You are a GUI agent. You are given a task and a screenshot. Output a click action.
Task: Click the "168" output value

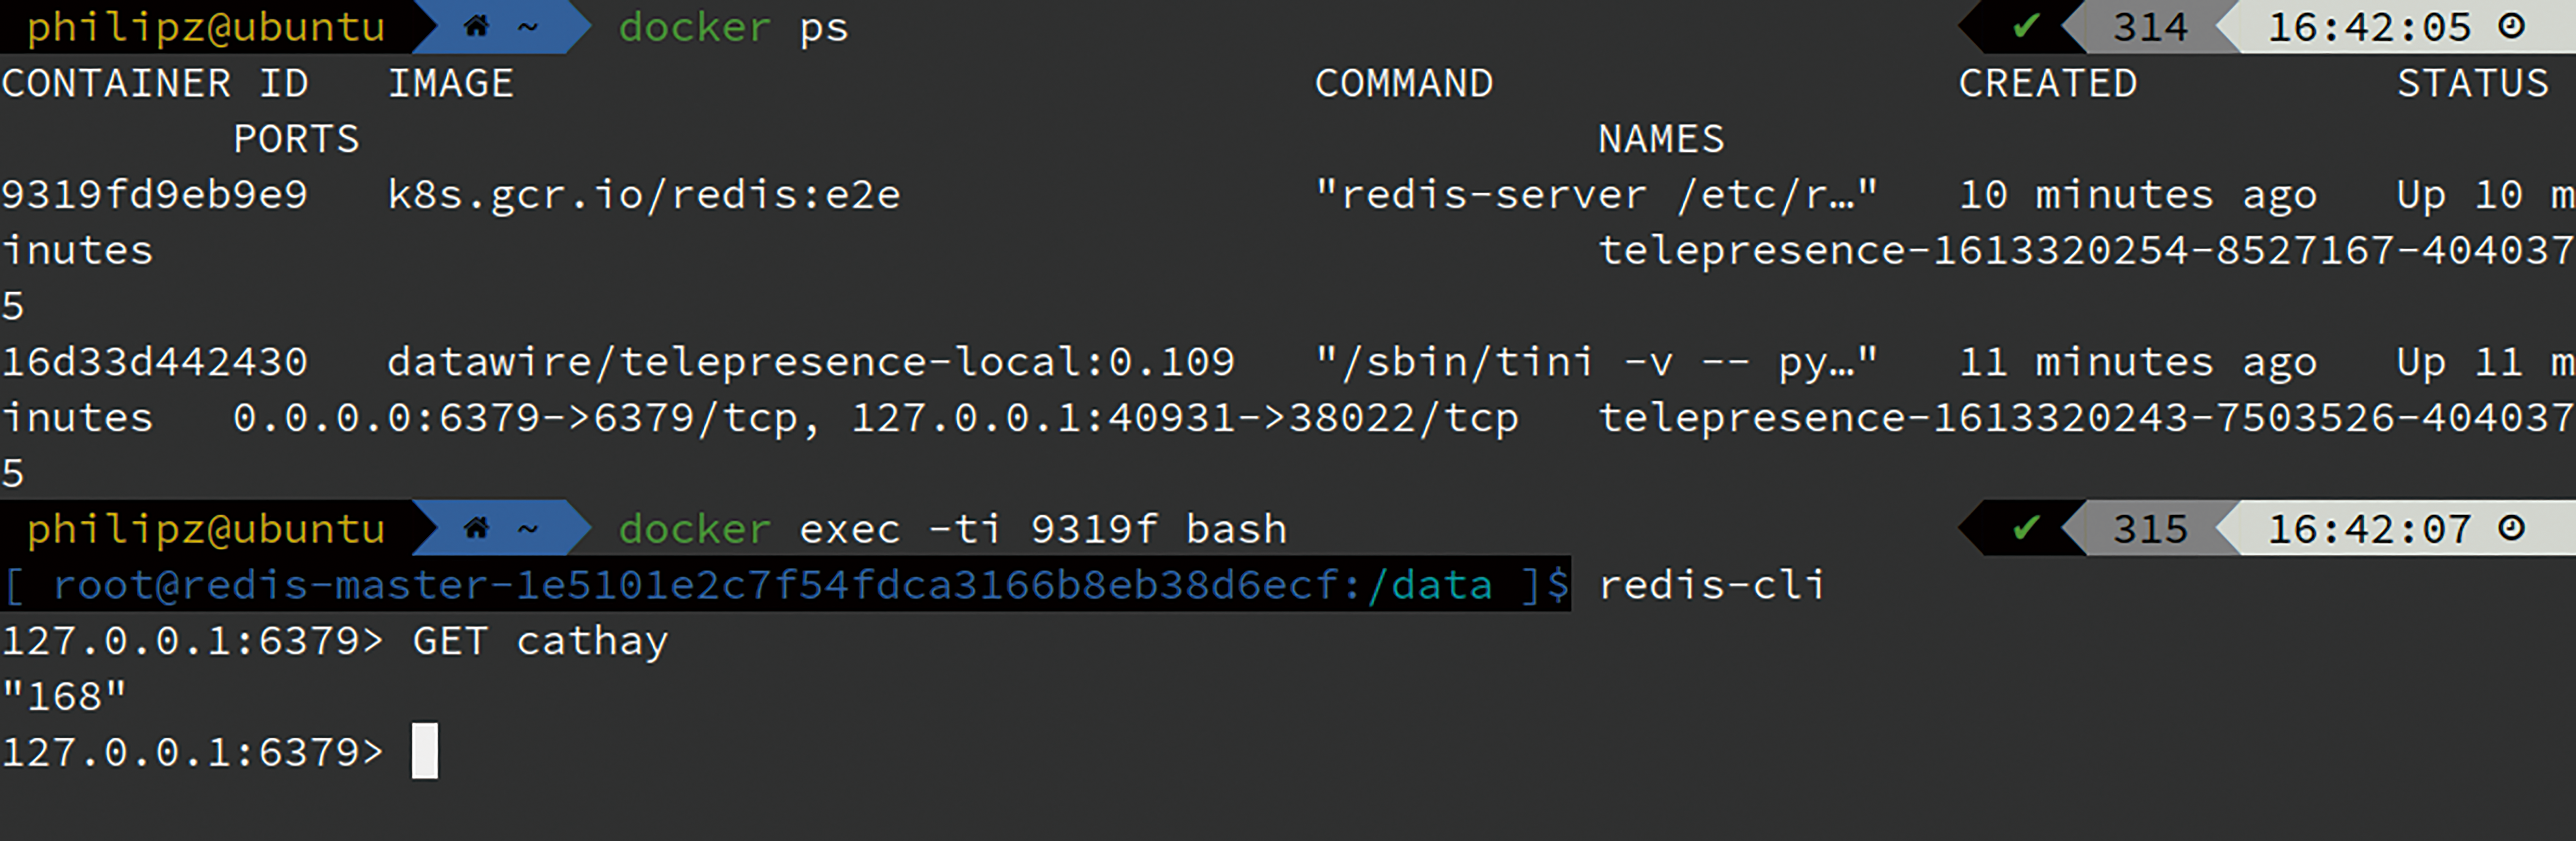tap(64, 696)
